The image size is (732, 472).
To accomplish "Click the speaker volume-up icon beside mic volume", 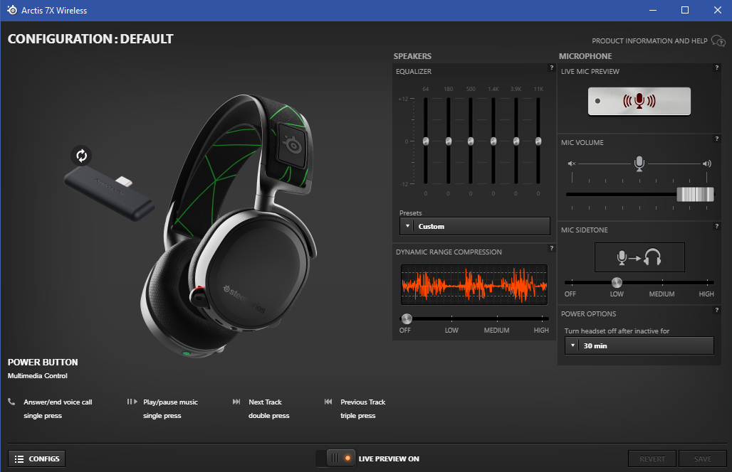I will click(x=706, y=163).
